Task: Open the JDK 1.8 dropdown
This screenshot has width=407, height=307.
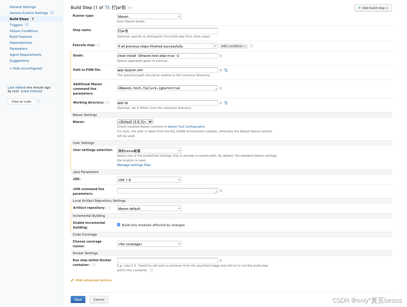Action: click(x=149, y=180)
